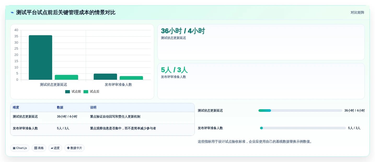The image size is (375, 162).
Task: Click the 发布评审准备人数 progress bar
Action: click(303, 128)
